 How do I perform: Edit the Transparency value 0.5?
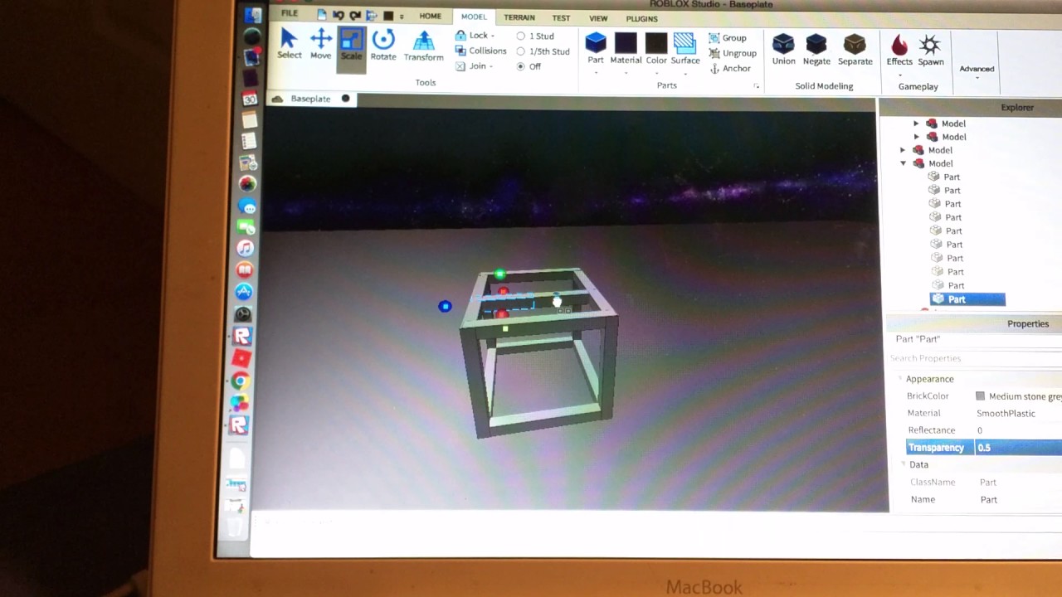[1018, 448]
